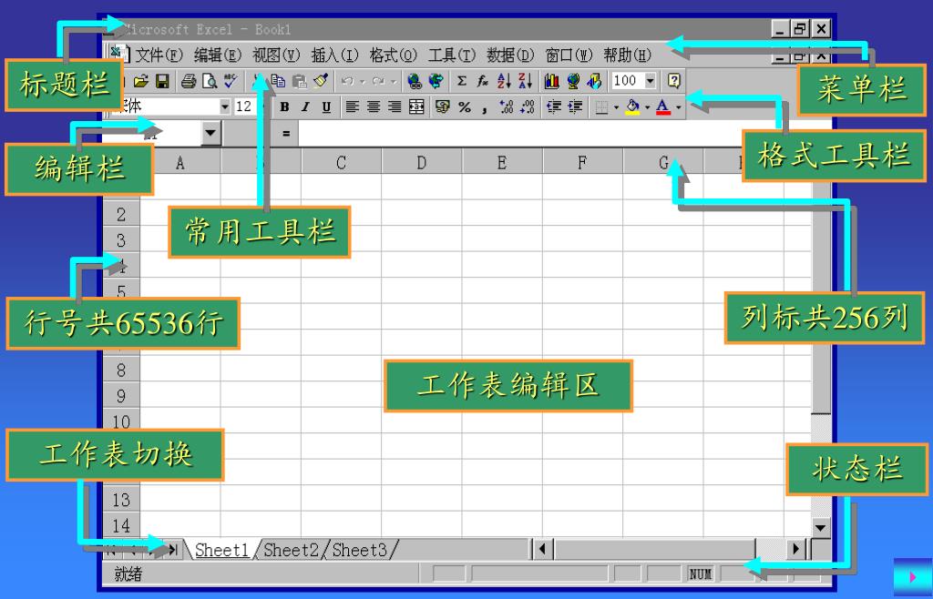This screenshot has width=933, height=599.
Task: Show the Drawing toolbar icon
Action: point(594,81)
